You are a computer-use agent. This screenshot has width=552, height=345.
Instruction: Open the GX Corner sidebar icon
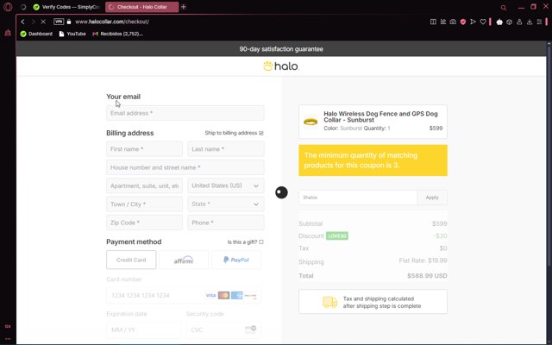point(8,33)
